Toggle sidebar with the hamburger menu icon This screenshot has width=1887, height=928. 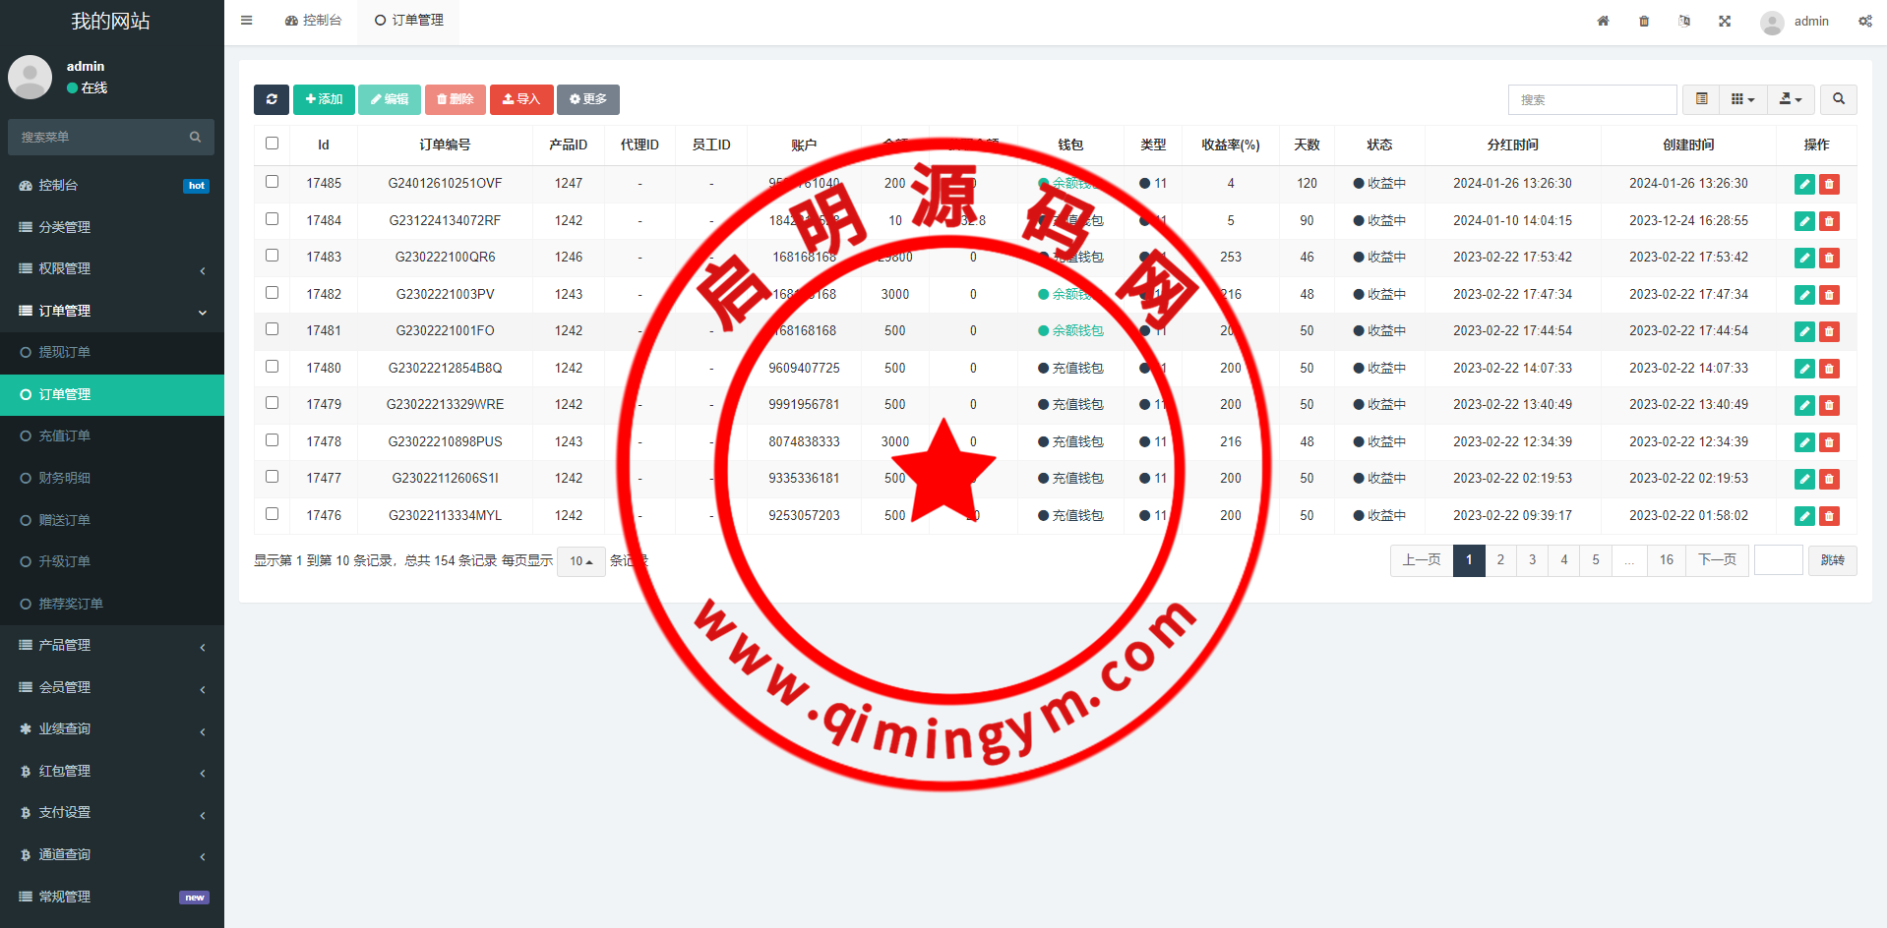click(x=247, y=21)
